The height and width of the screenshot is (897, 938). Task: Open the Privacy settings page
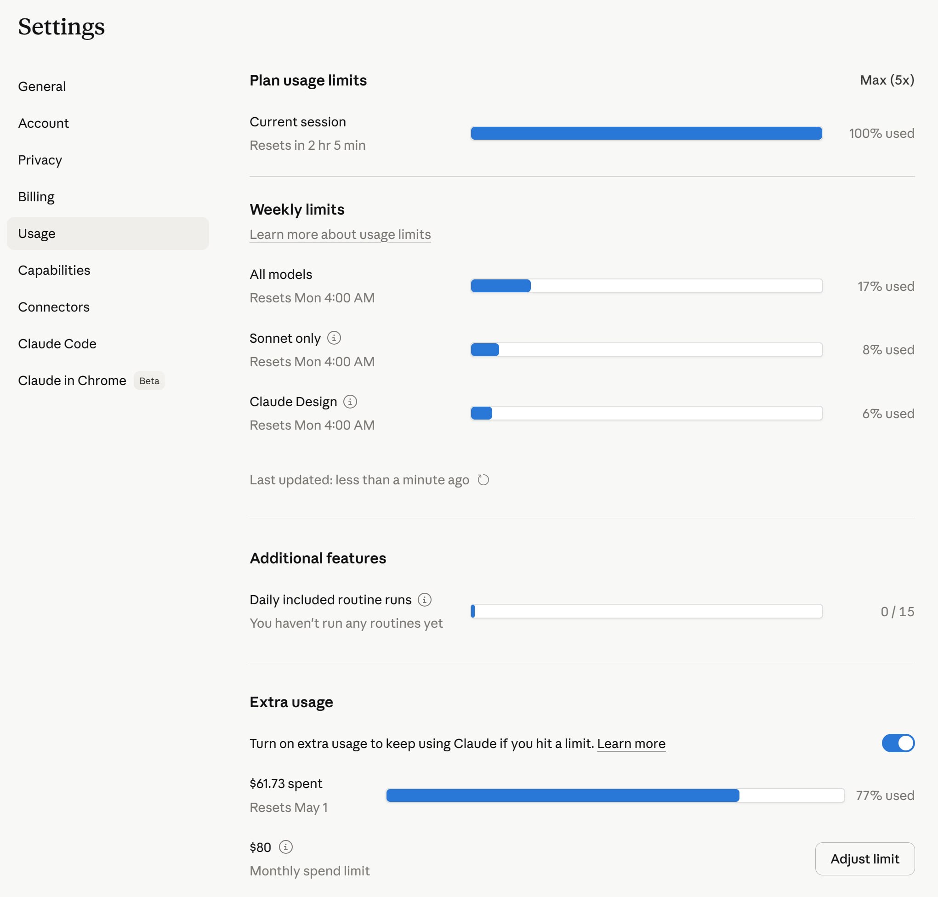click(40, 160)
